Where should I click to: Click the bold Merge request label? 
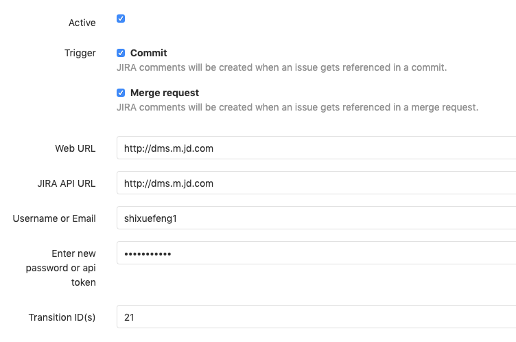click(x=165, y=93)
